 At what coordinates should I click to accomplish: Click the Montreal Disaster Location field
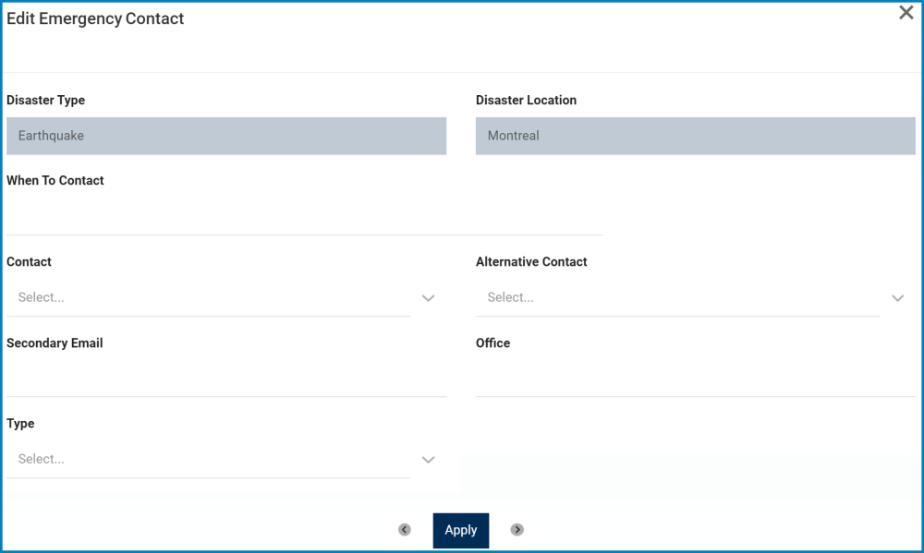(695, 136)
